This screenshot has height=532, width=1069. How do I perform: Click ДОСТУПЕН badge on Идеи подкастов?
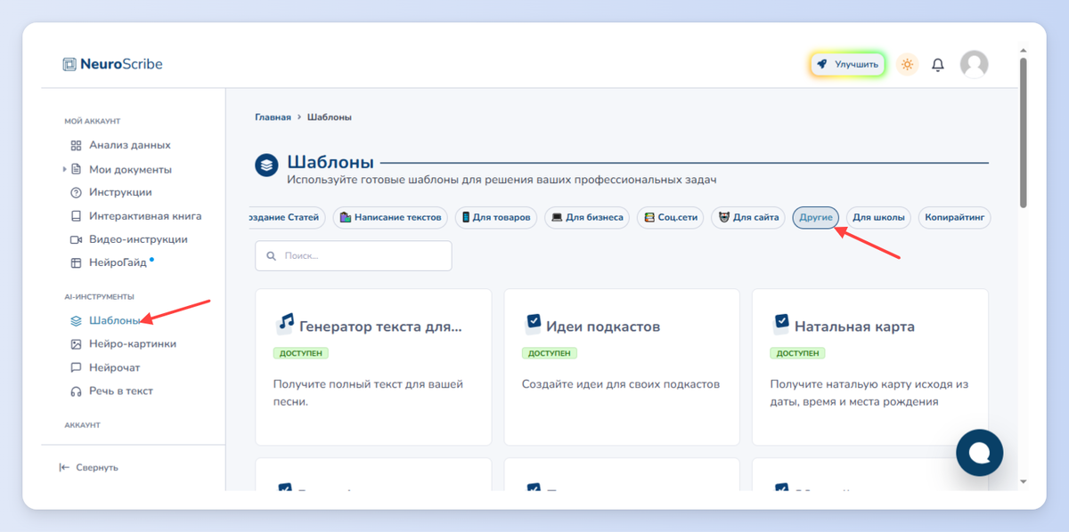550,353
